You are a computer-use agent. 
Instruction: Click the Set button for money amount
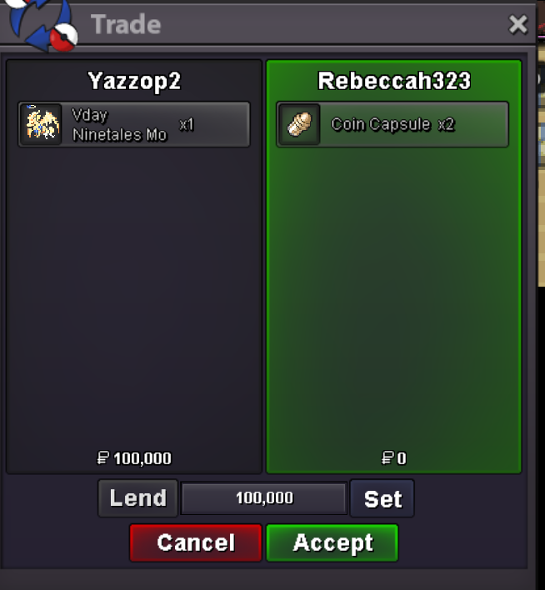382,498
